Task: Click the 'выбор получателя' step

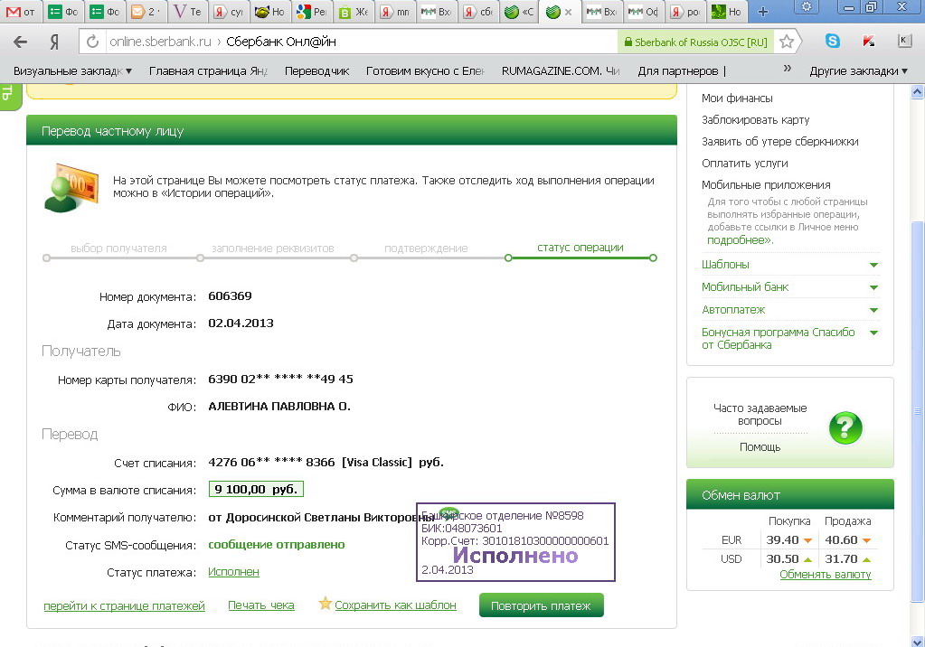Action: pyautogui.click(x=118, y=248)
